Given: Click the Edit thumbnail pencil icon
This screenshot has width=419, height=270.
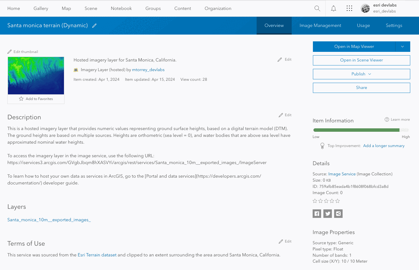Looking at the screenshot, I should [x=10, y=51].
